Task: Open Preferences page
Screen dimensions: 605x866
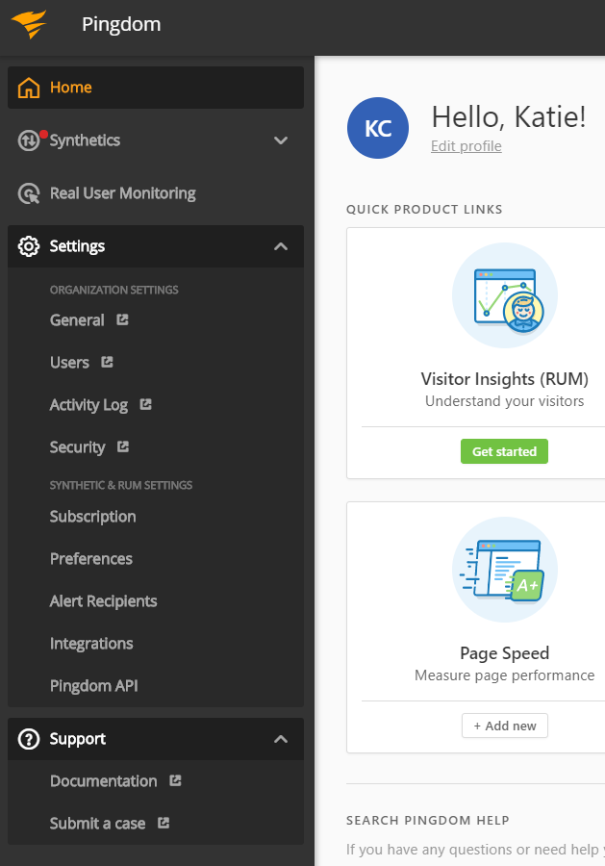Action: point(91,559)
